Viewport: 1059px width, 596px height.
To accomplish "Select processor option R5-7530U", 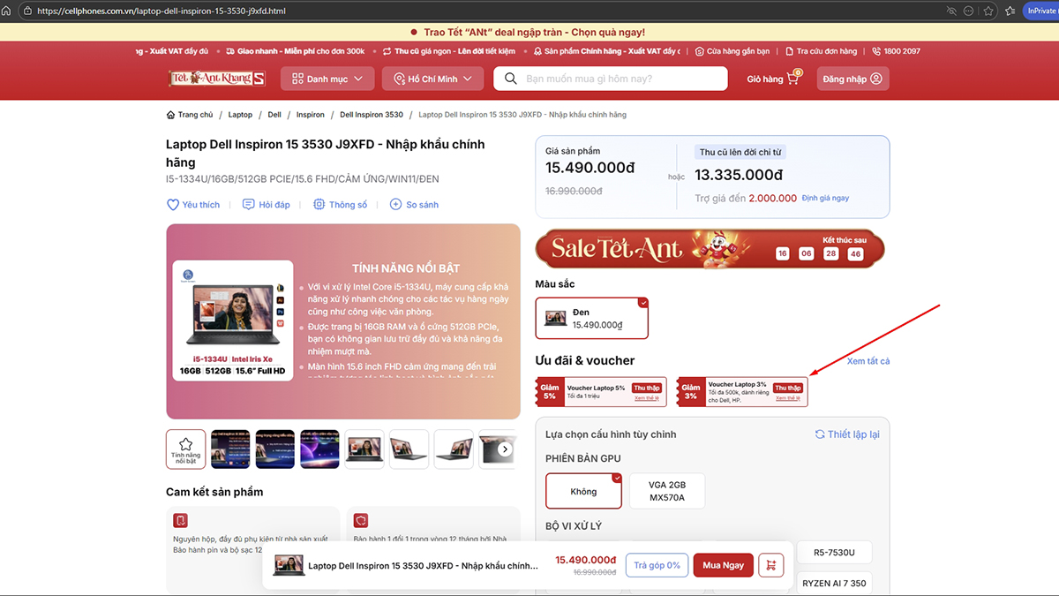I will (834, 553).
